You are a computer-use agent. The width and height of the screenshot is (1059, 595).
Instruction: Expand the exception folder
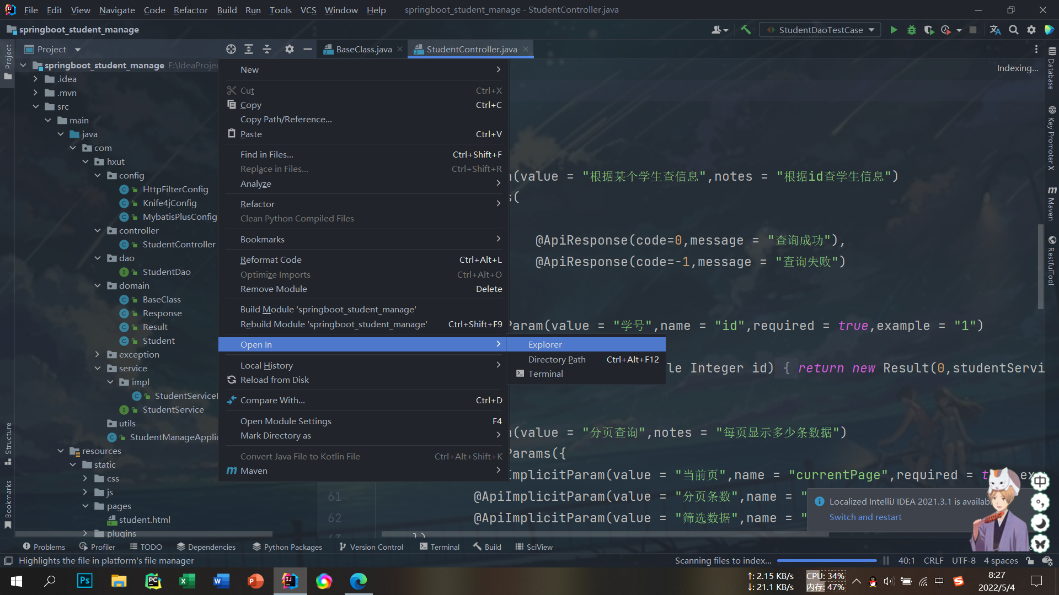[x=98, y=354]
